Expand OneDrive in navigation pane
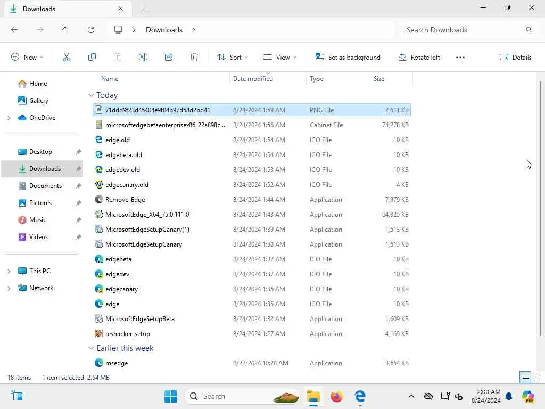The height and width of the screenshot is (409, 545). pos(9,118)
